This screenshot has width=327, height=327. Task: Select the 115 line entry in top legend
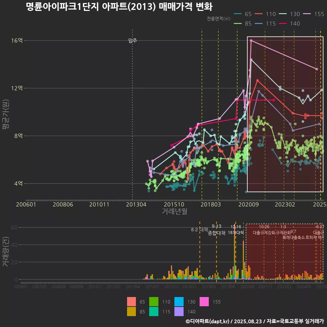click(x=265, y=24)
